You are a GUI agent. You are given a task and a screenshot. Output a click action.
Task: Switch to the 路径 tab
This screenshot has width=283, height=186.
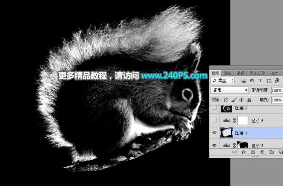(241, 73)
